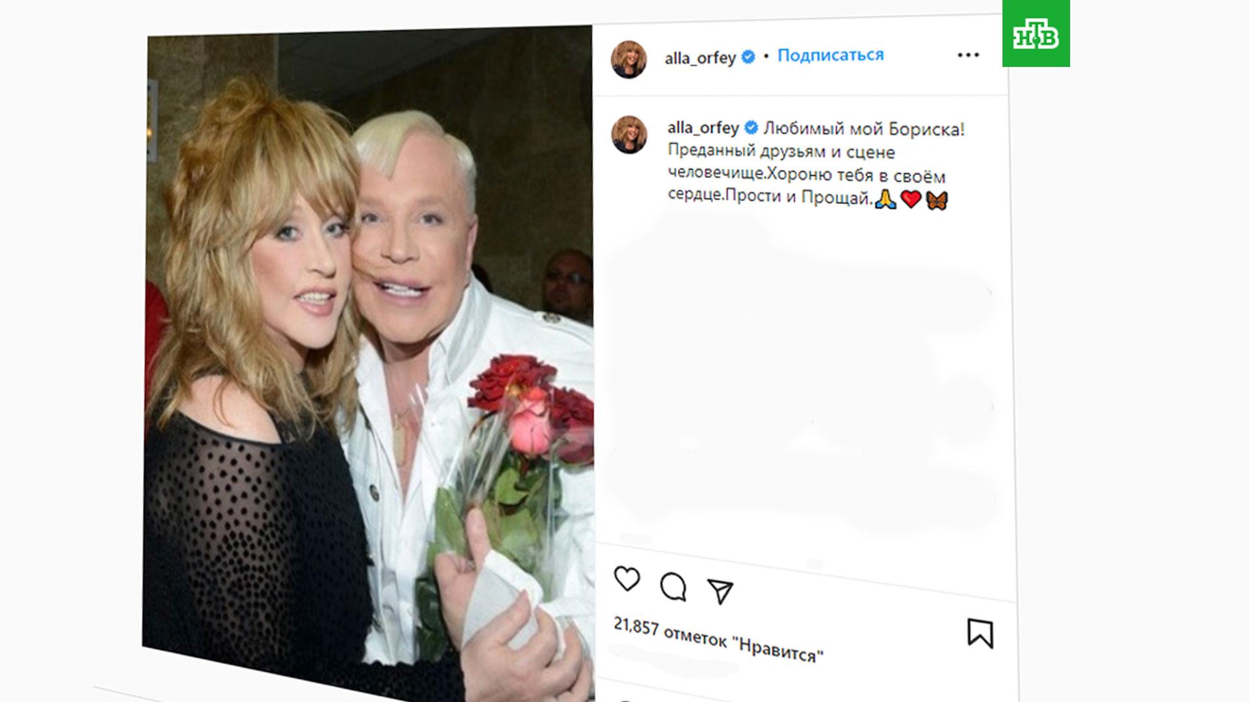This screenshot has width=1249, height=702.
Task: Follow the account via Подписаться
Action: pyautogui.click(x=831, y=55)
